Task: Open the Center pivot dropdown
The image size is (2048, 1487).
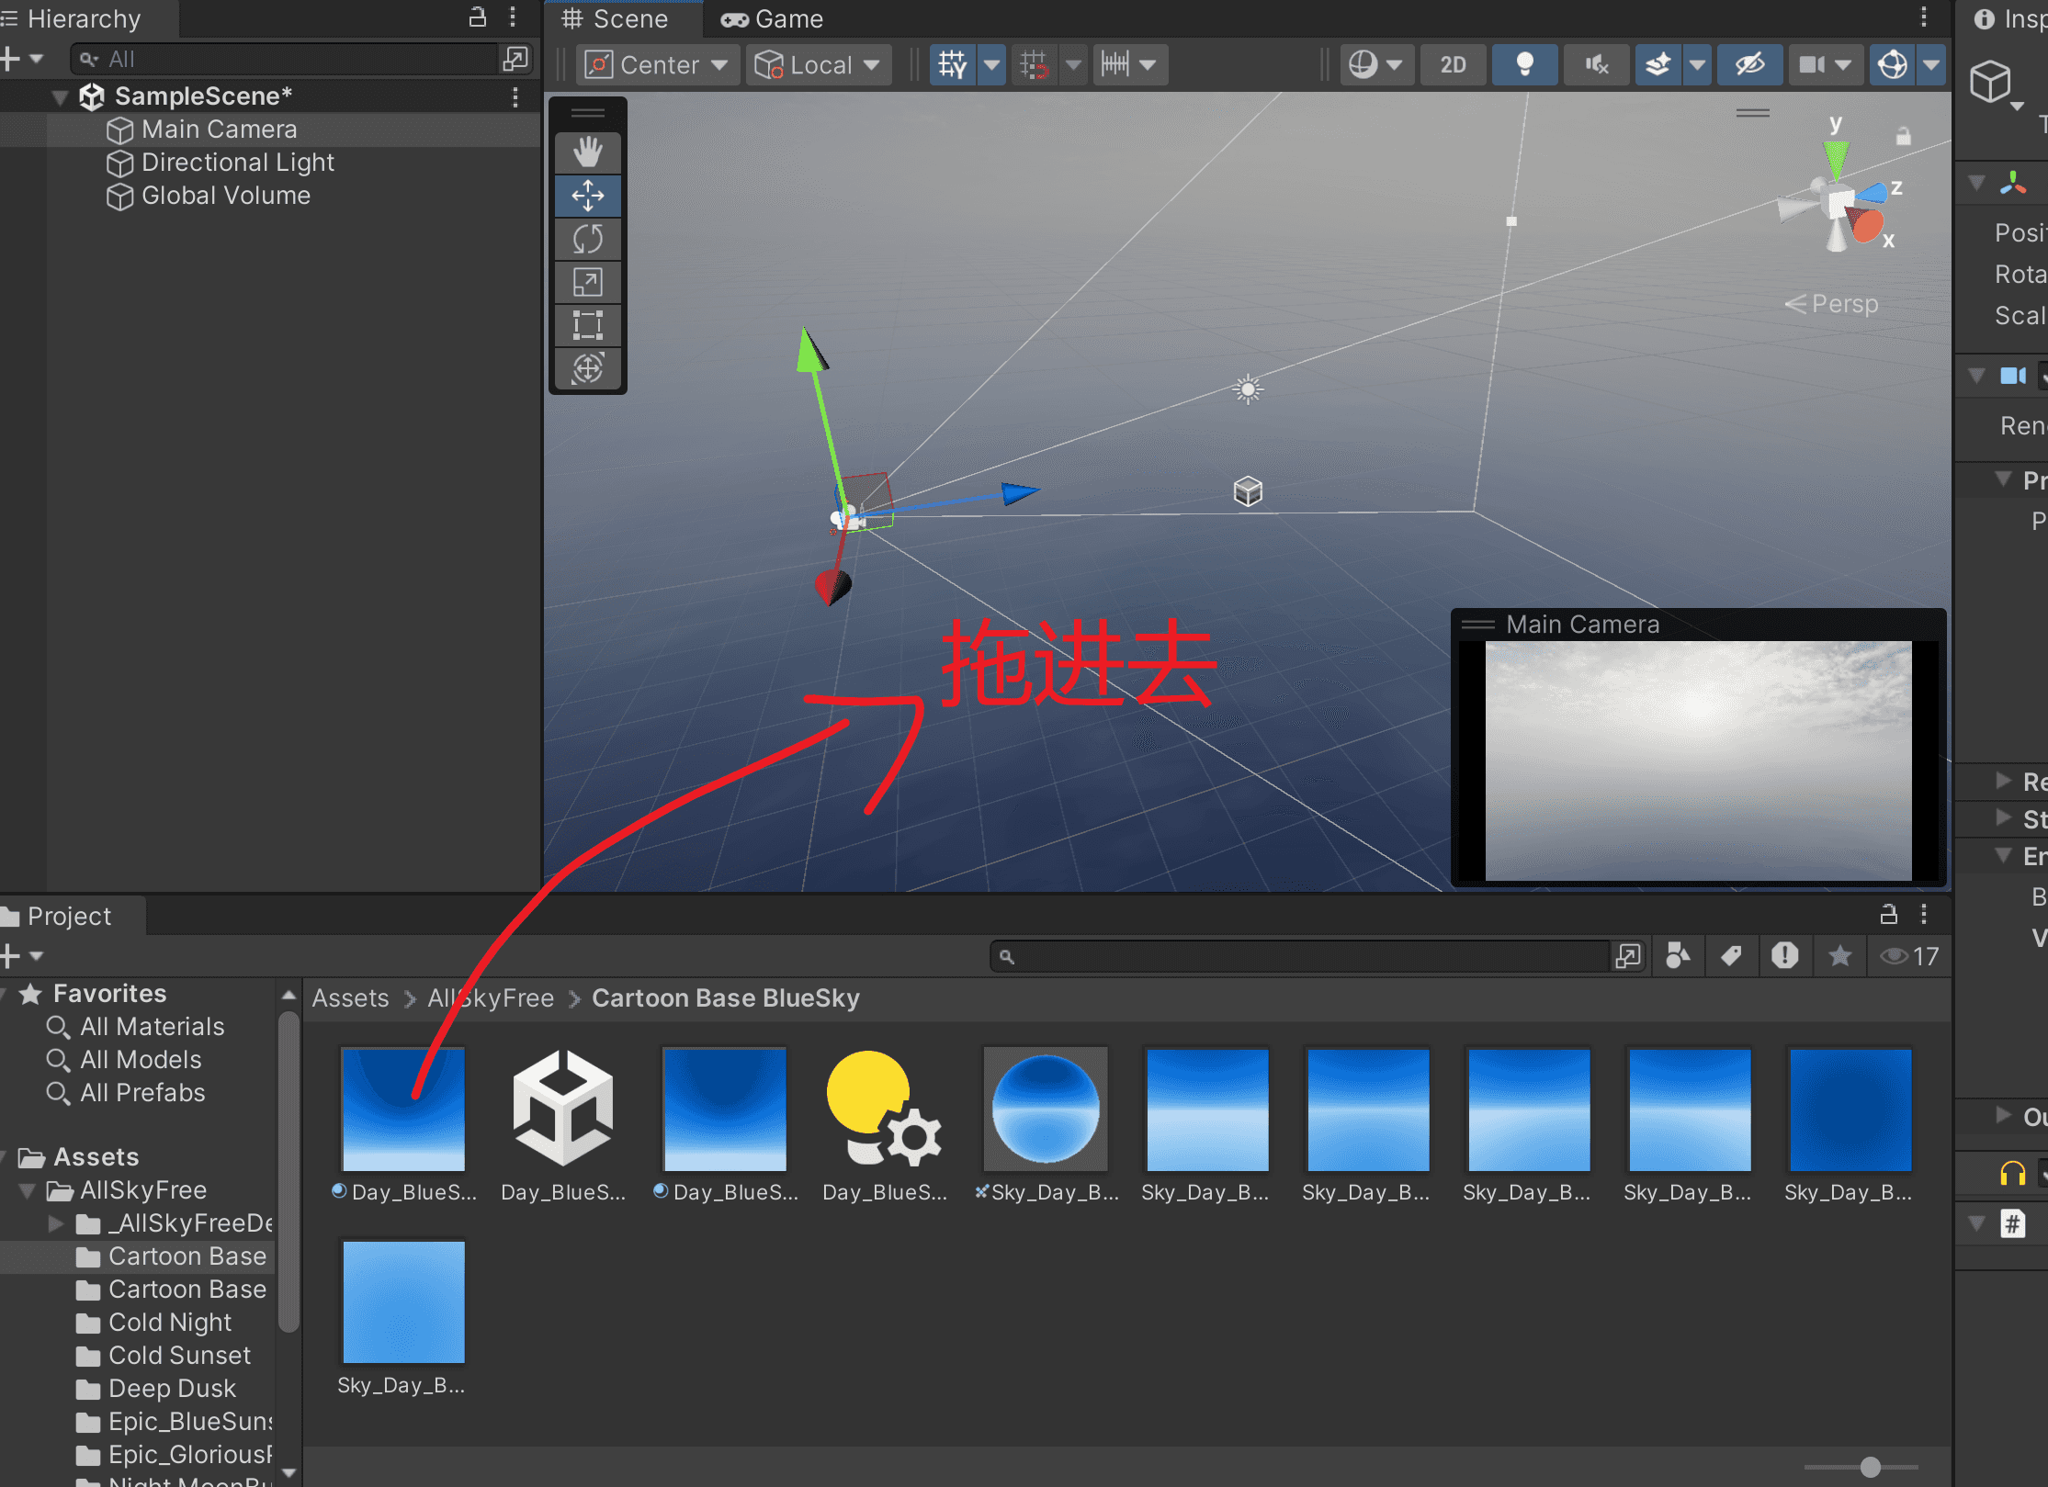Action: point(658,65)
